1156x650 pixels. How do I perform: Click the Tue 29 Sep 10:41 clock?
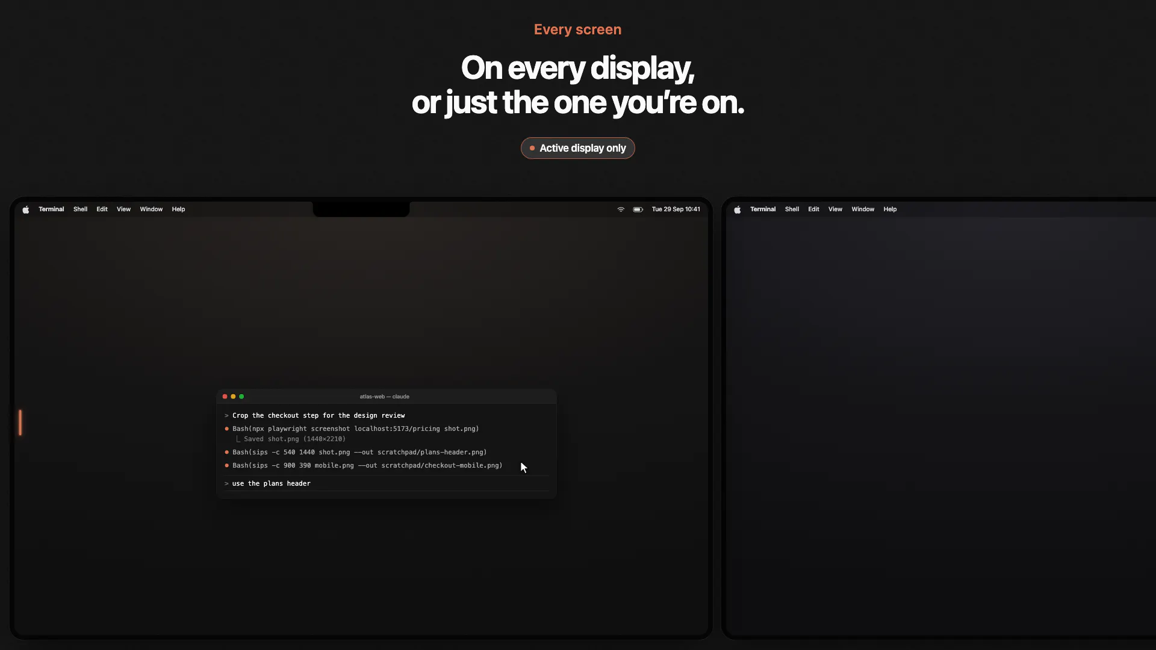point(676,209)
